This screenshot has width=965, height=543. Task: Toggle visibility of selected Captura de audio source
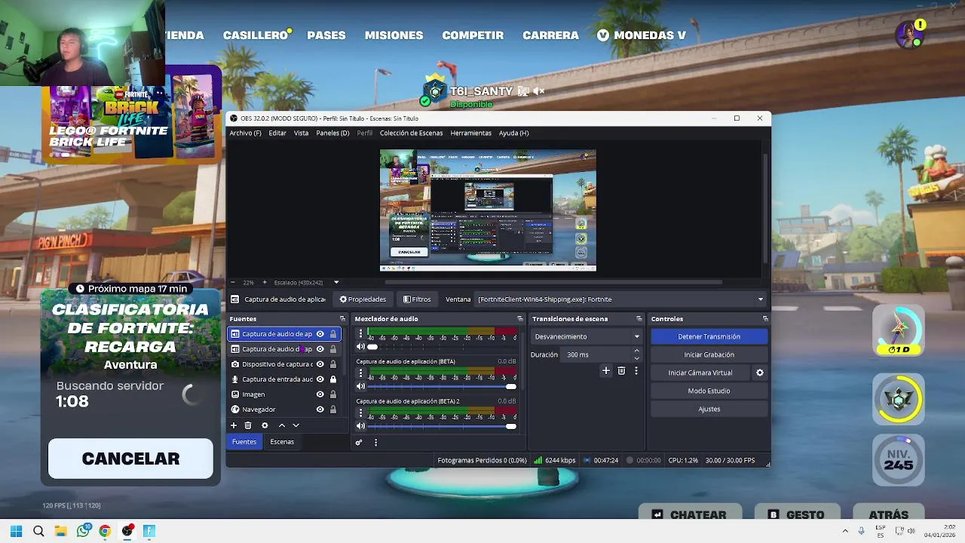(x=320, y=334)
